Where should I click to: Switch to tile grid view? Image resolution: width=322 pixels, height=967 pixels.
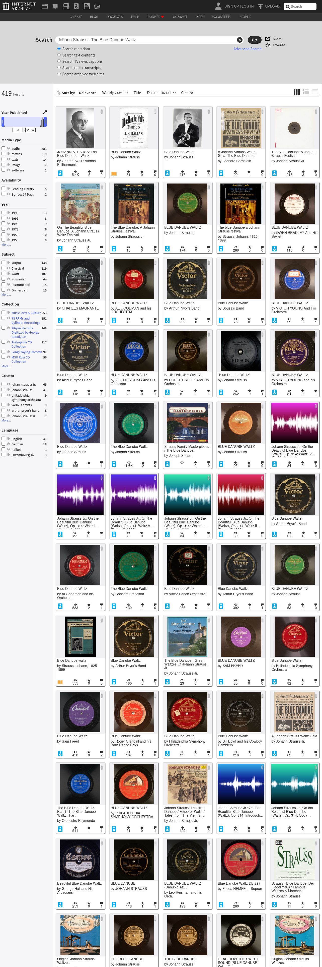296,92
